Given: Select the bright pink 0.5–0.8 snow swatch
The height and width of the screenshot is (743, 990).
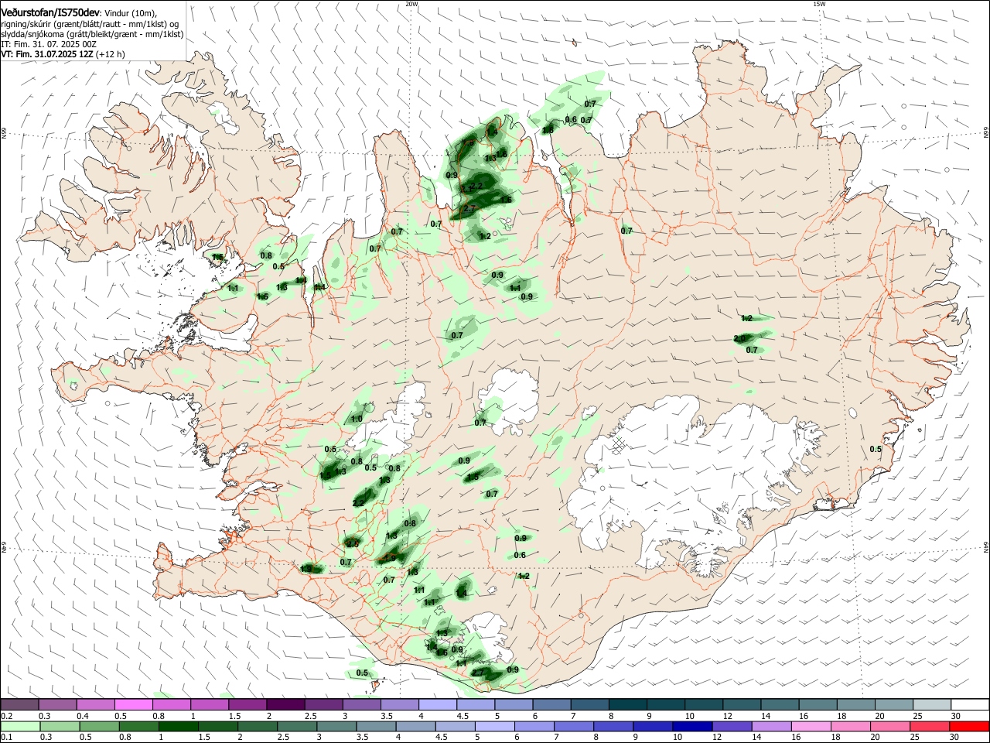Looking at the screenshot, I should point(133,704).
